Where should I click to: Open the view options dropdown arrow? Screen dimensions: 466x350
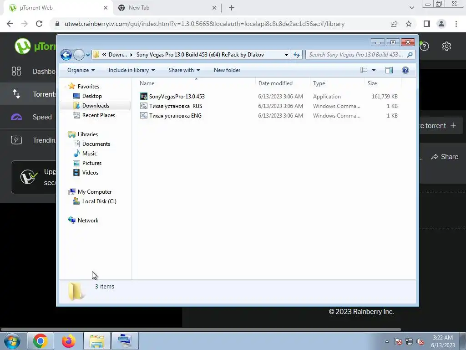click(374, 70)
